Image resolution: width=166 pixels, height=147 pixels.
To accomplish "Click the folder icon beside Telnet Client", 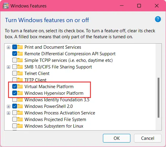I will pos(20,73).
